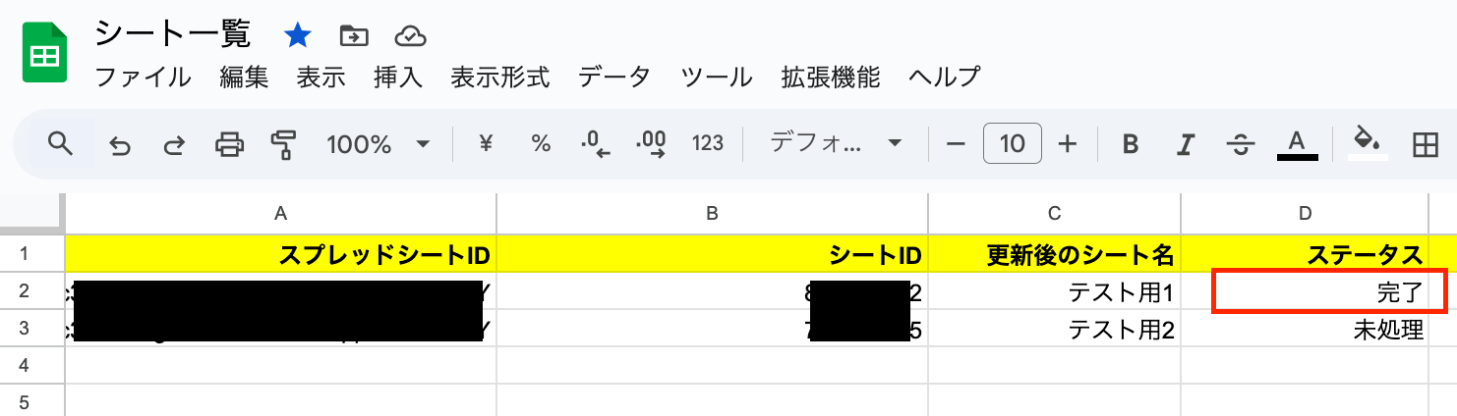Star the シート一覧 document
The width and height of the screenshot is (1457, 416).
297,36
